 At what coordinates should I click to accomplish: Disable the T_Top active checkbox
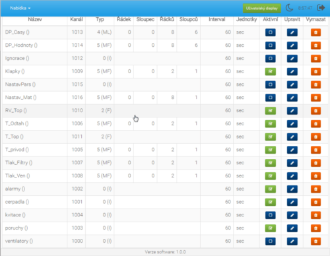pos(271,137)
